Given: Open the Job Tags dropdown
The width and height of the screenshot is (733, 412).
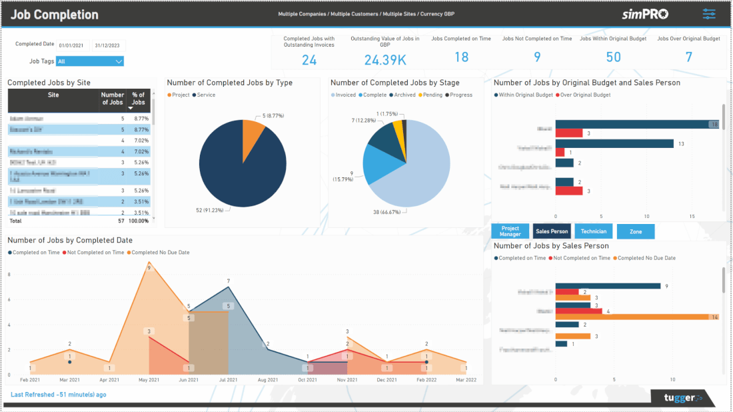Looking at the screenshot, I should (x=90, y=61).
